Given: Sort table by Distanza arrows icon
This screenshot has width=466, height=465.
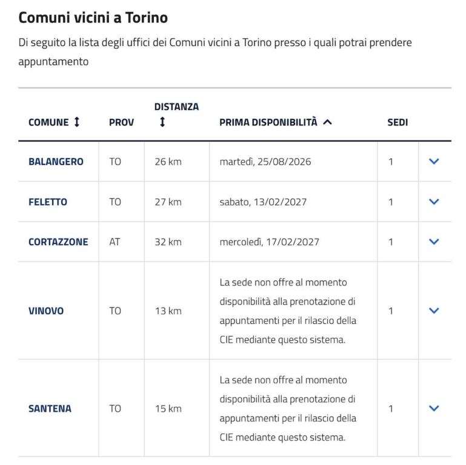Looking at the screenshot, I should point(162,122).
